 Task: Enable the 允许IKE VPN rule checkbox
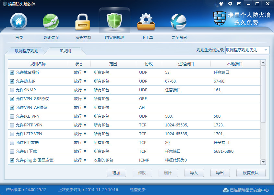[x=12, y=116]
